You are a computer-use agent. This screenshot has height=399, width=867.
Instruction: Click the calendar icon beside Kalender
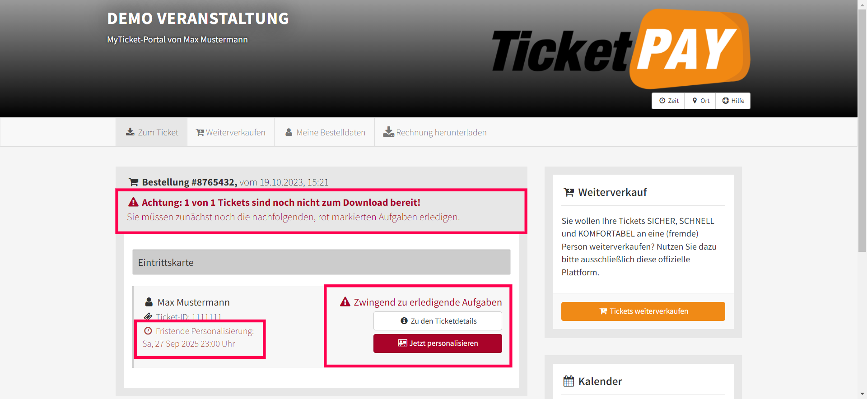click(x=569, y=381)
